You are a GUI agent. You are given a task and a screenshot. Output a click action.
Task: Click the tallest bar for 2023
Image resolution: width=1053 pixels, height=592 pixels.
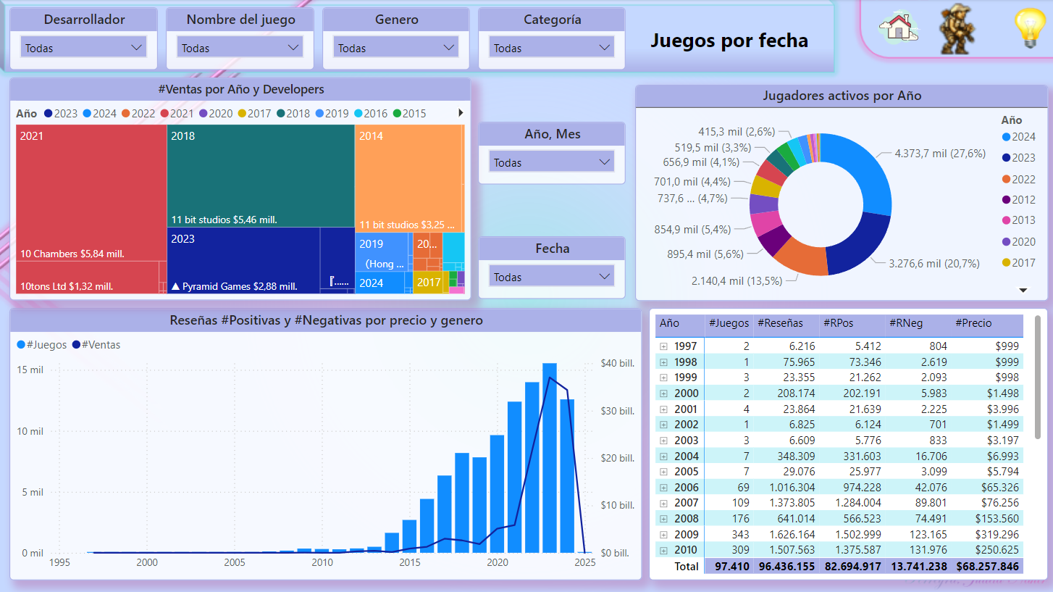[x=550, y=458]
